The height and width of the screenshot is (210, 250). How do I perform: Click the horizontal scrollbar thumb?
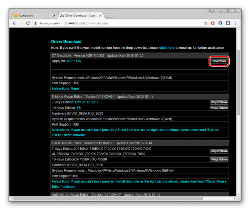pyautogui.click(x=108, y=198)
